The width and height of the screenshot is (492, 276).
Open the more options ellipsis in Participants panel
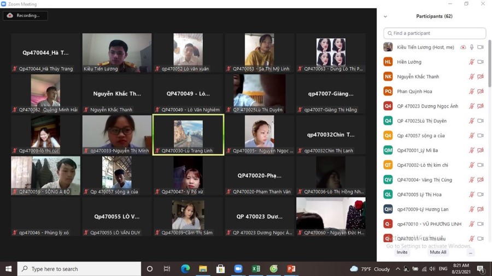(470, 252)
